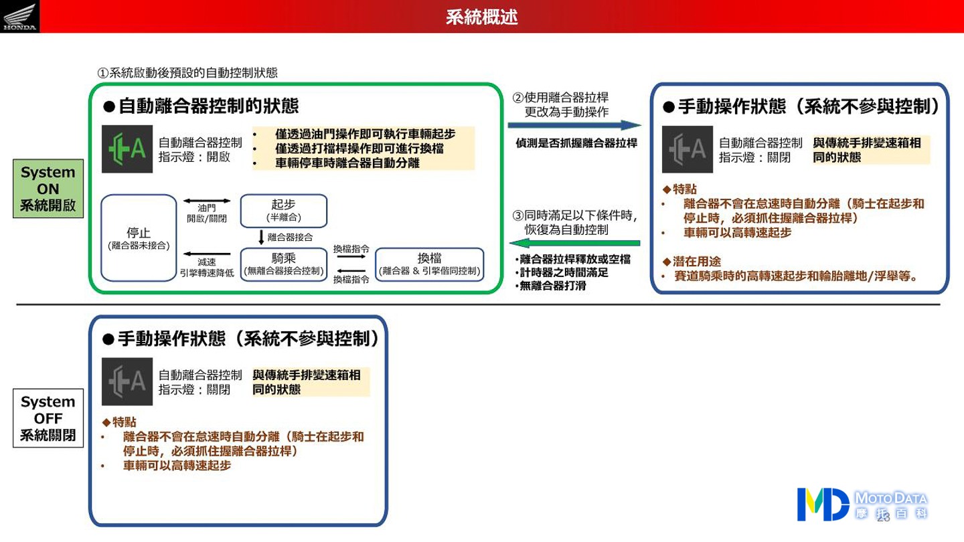Image resolution: width=964 pixels, height=542 pixels.
Task: Click the 換檔 state box
Action: (x=429, y=264)
